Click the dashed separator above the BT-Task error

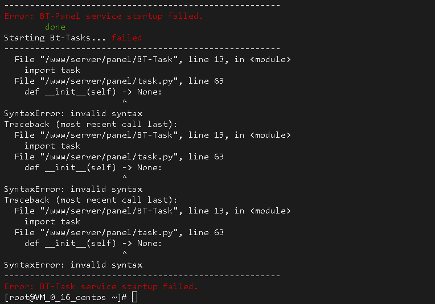pyautogui.click(x=142, y=276)
